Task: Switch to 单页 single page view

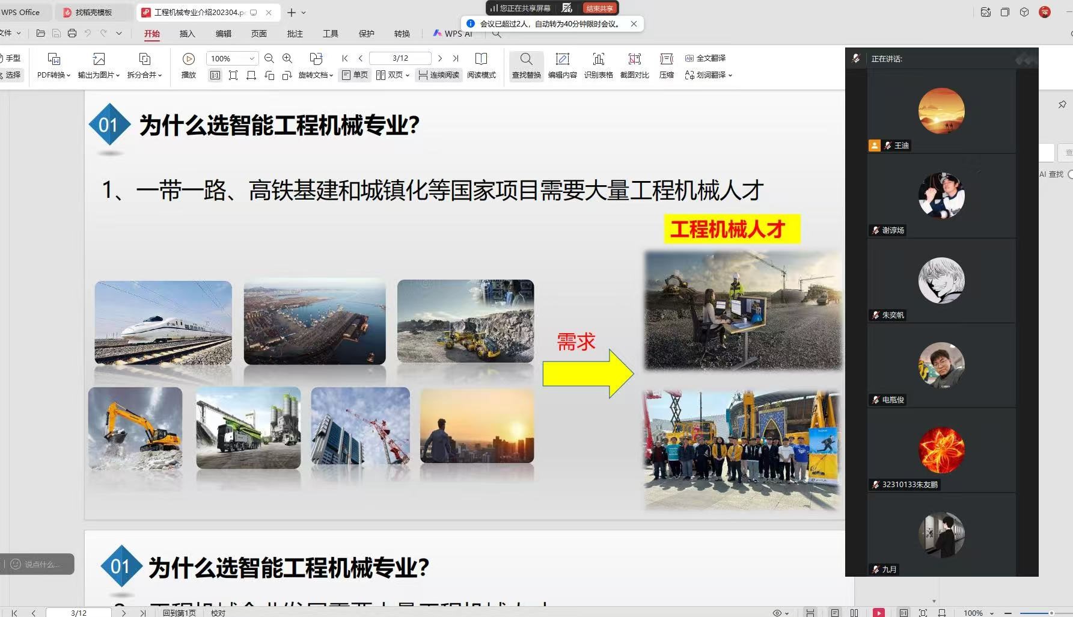Action: click(355, 75)
